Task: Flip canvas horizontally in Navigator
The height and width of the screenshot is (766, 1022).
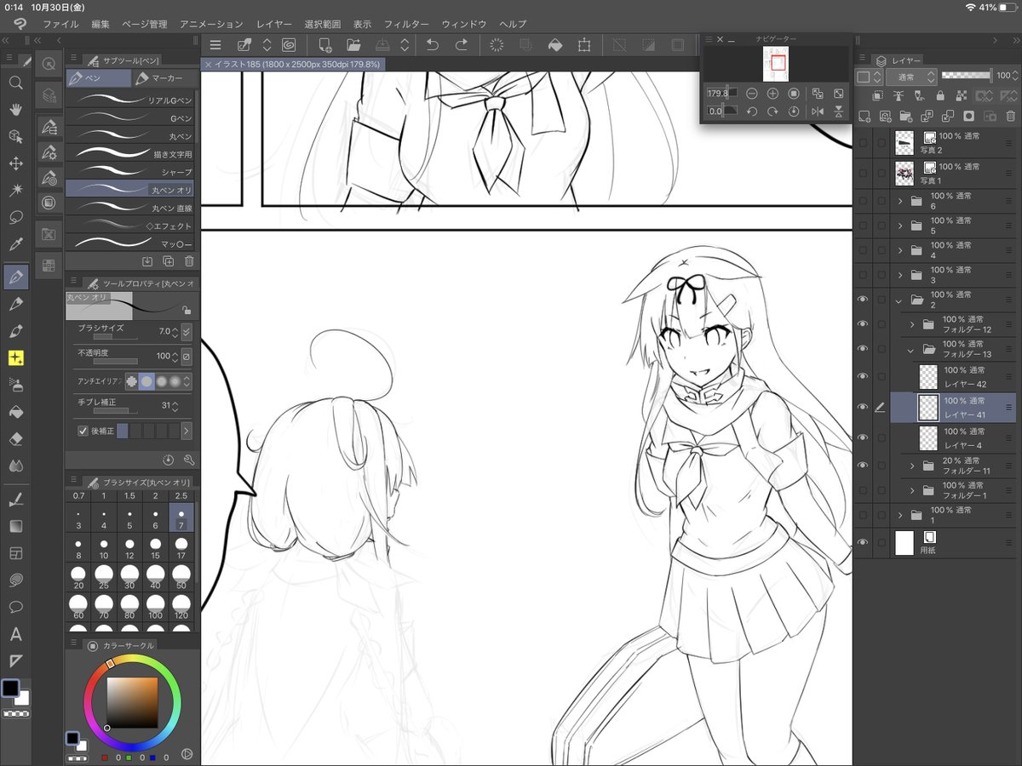Action: pos(818,111)
